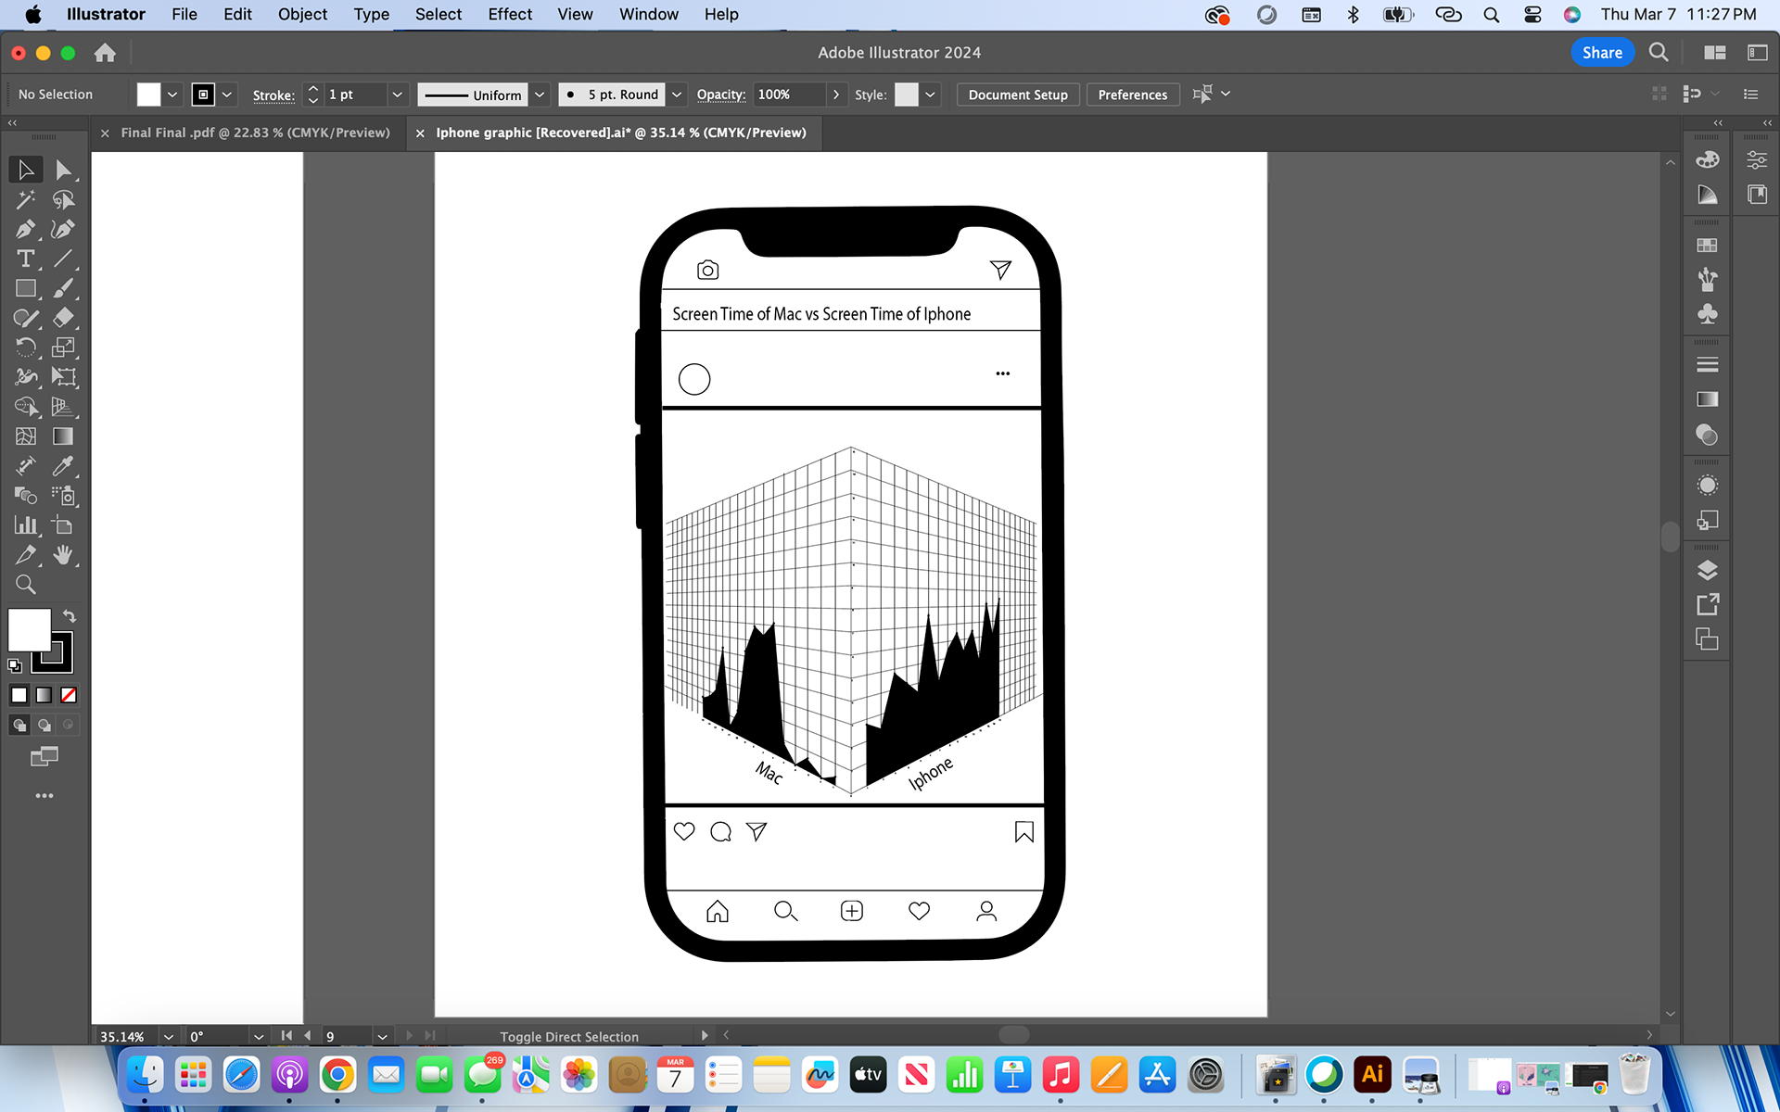Select the Rotate tool
This screenshot has width=1780, height=1112.
(25, 347)
